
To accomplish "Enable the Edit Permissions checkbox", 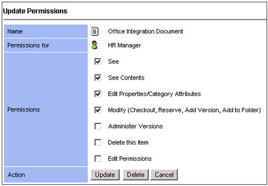I will (98, 158).
